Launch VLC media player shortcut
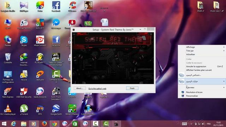Screen dimensions: 226x127 (x=8, y=110)
